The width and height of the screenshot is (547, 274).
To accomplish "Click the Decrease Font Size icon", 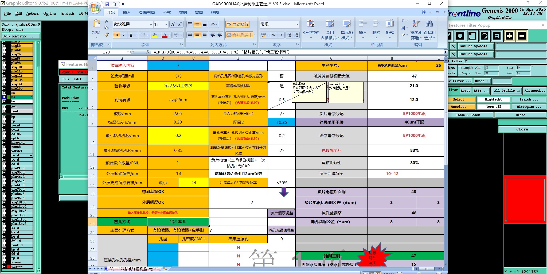I will [180, 24].
